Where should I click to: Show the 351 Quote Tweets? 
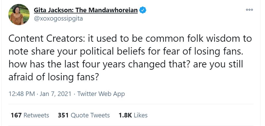(x=84, y=115)
